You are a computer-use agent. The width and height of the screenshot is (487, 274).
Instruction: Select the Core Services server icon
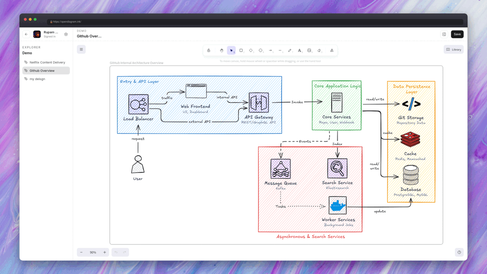coord(337,103)
